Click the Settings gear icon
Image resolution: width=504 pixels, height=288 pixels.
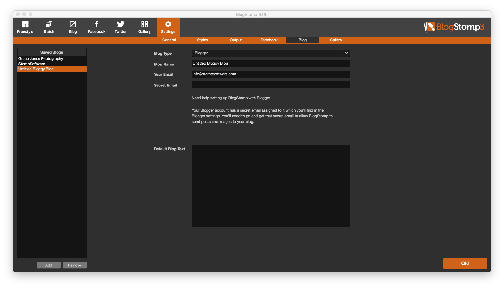(x=168, y=24)
